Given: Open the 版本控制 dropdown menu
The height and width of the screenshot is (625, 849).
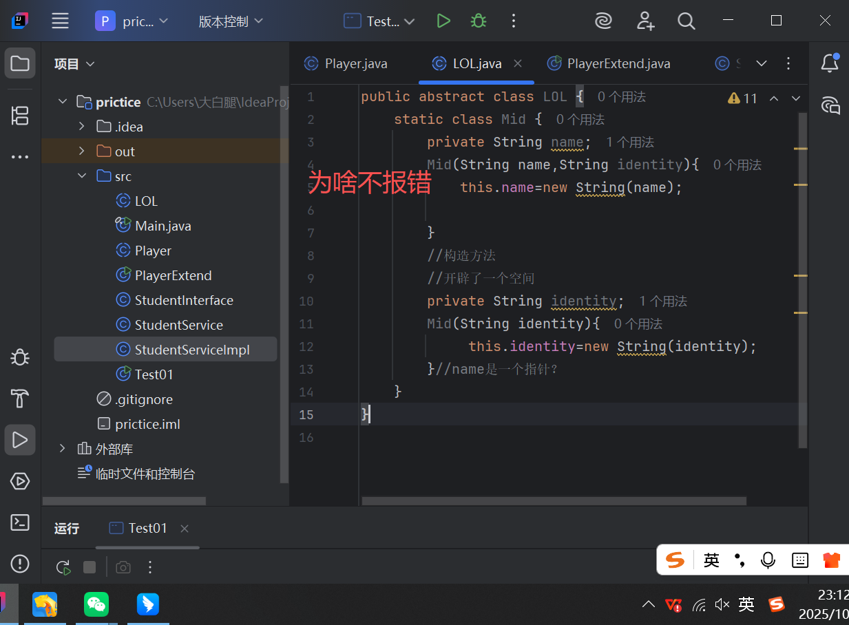Looking at the screenshot, I should tap(231, 21).
